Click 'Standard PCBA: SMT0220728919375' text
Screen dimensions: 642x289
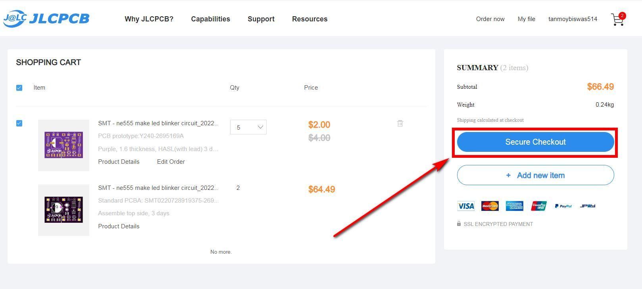click(x=158, y=201)
